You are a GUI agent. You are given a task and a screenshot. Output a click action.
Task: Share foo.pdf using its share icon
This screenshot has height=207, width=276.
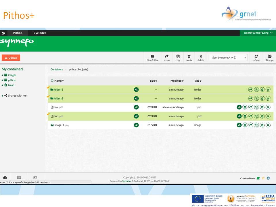[x=136, y=116]
